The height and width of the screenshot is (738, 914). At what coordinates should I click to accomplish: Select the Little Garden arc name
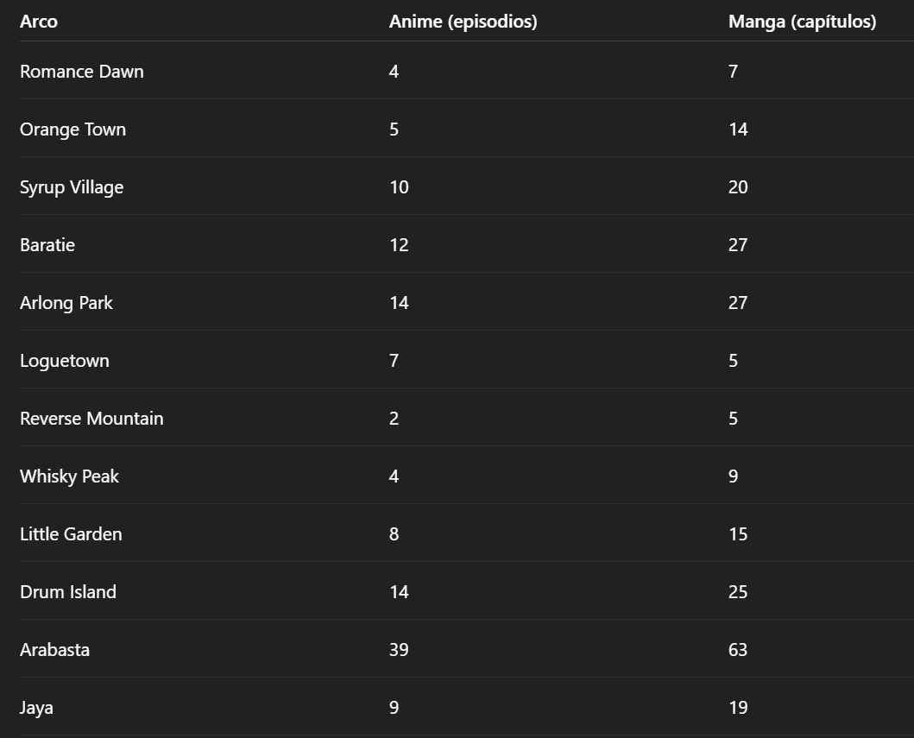[71, 534]
